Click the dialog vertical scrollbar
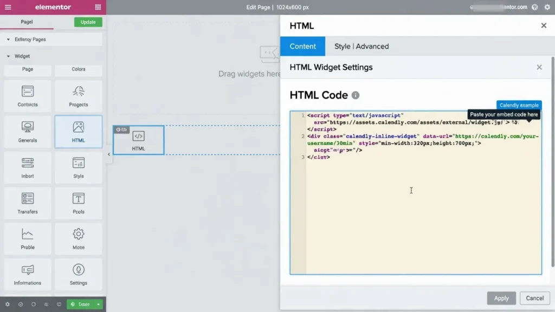 tap(552, 161)
